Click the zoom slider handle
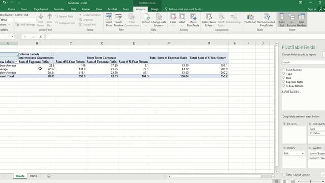This screenshot has height=183, width=325. (311, 181)
